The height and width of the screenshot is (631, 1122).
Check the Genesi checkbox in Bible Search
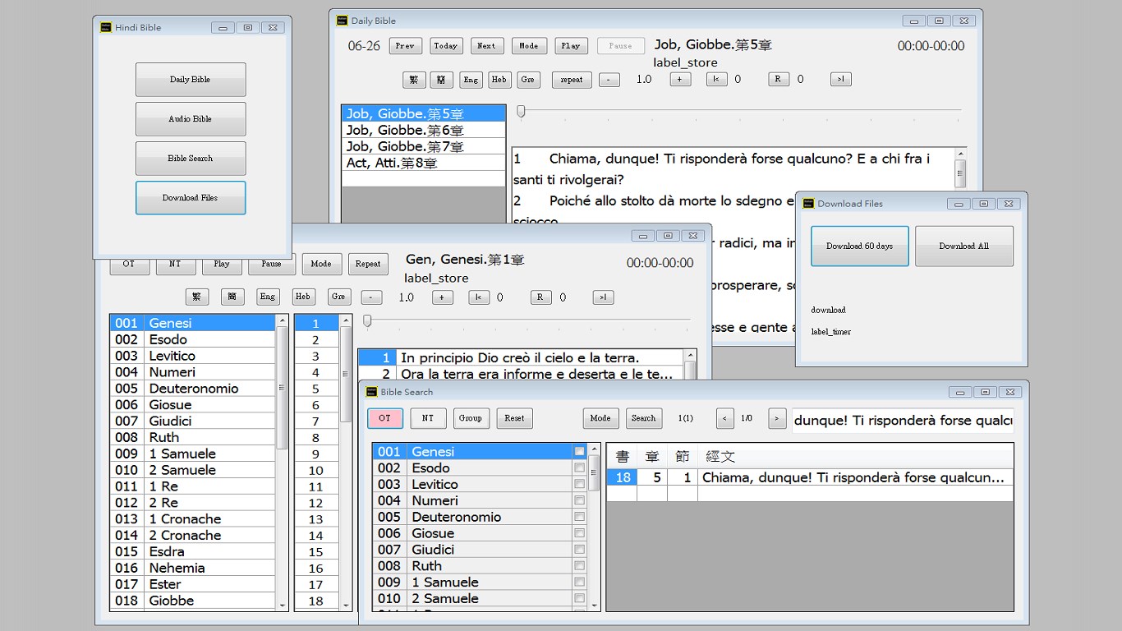tap(580, 452)
